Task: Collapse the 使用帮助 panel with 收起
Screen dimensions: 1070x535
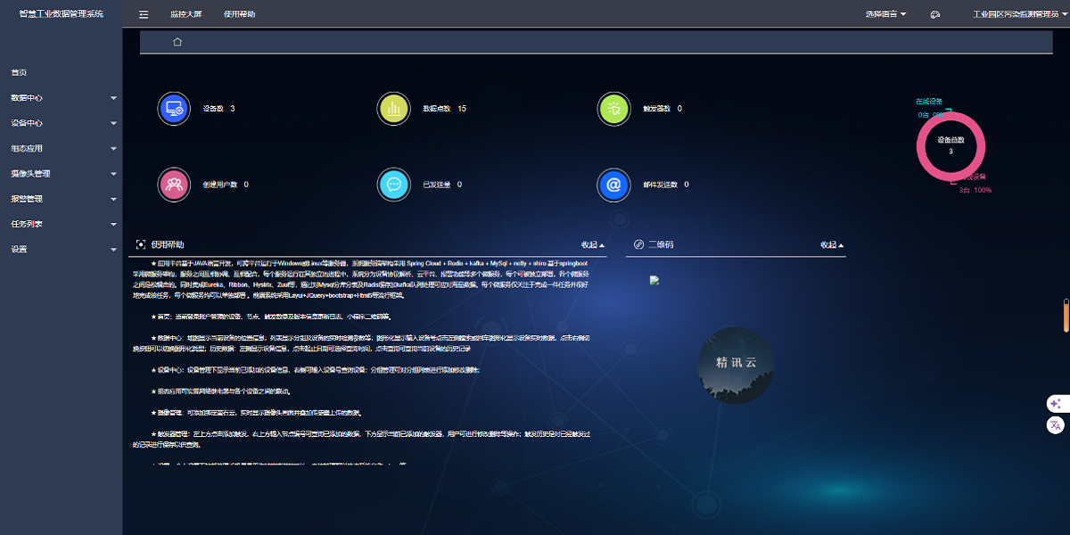Action: (x=592, y=244)
